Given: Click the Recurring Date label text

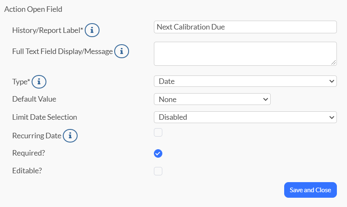Looking at the screenshot, I should pos(37,136).
